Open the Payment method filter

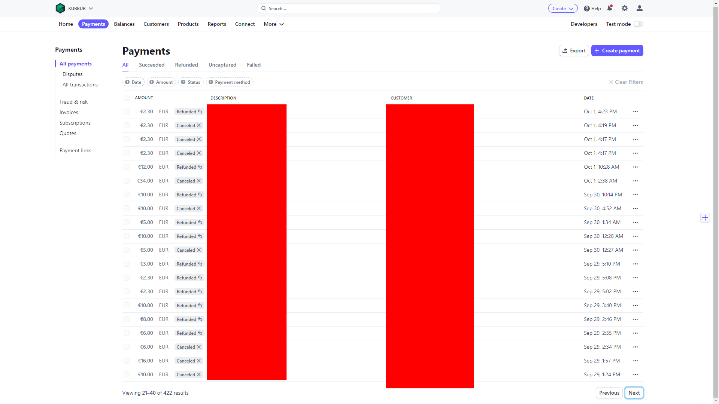[230, 82]
